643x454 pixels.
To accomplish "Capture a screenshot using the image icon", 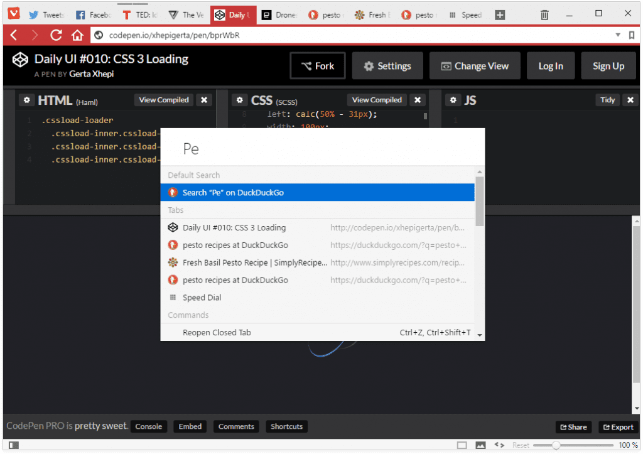I will (480, 445).
